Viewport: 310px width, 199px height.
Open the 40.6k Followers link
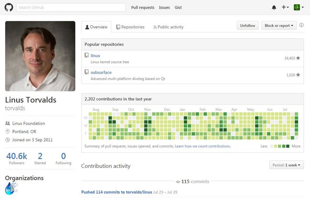tap(17, 158)
